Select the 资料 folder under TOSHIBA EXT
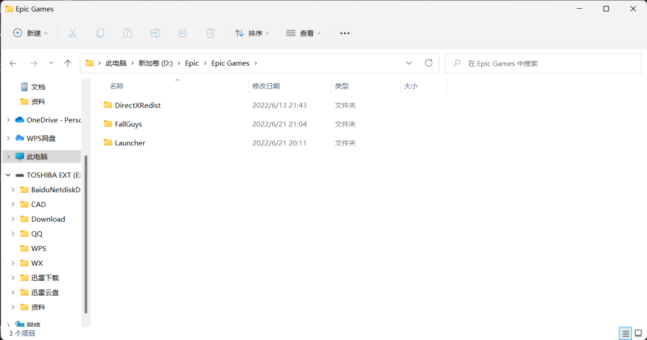Screen dimensions: 647x340 (38, 307)
